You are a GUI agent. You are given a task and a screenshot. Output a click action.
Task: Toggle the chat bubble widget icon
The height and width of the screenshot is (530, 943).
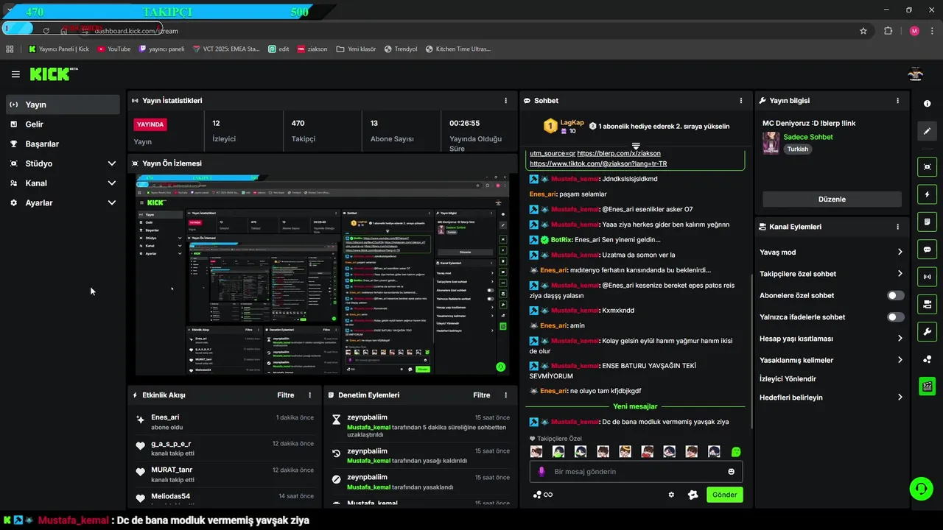click(x=928, y=249)
